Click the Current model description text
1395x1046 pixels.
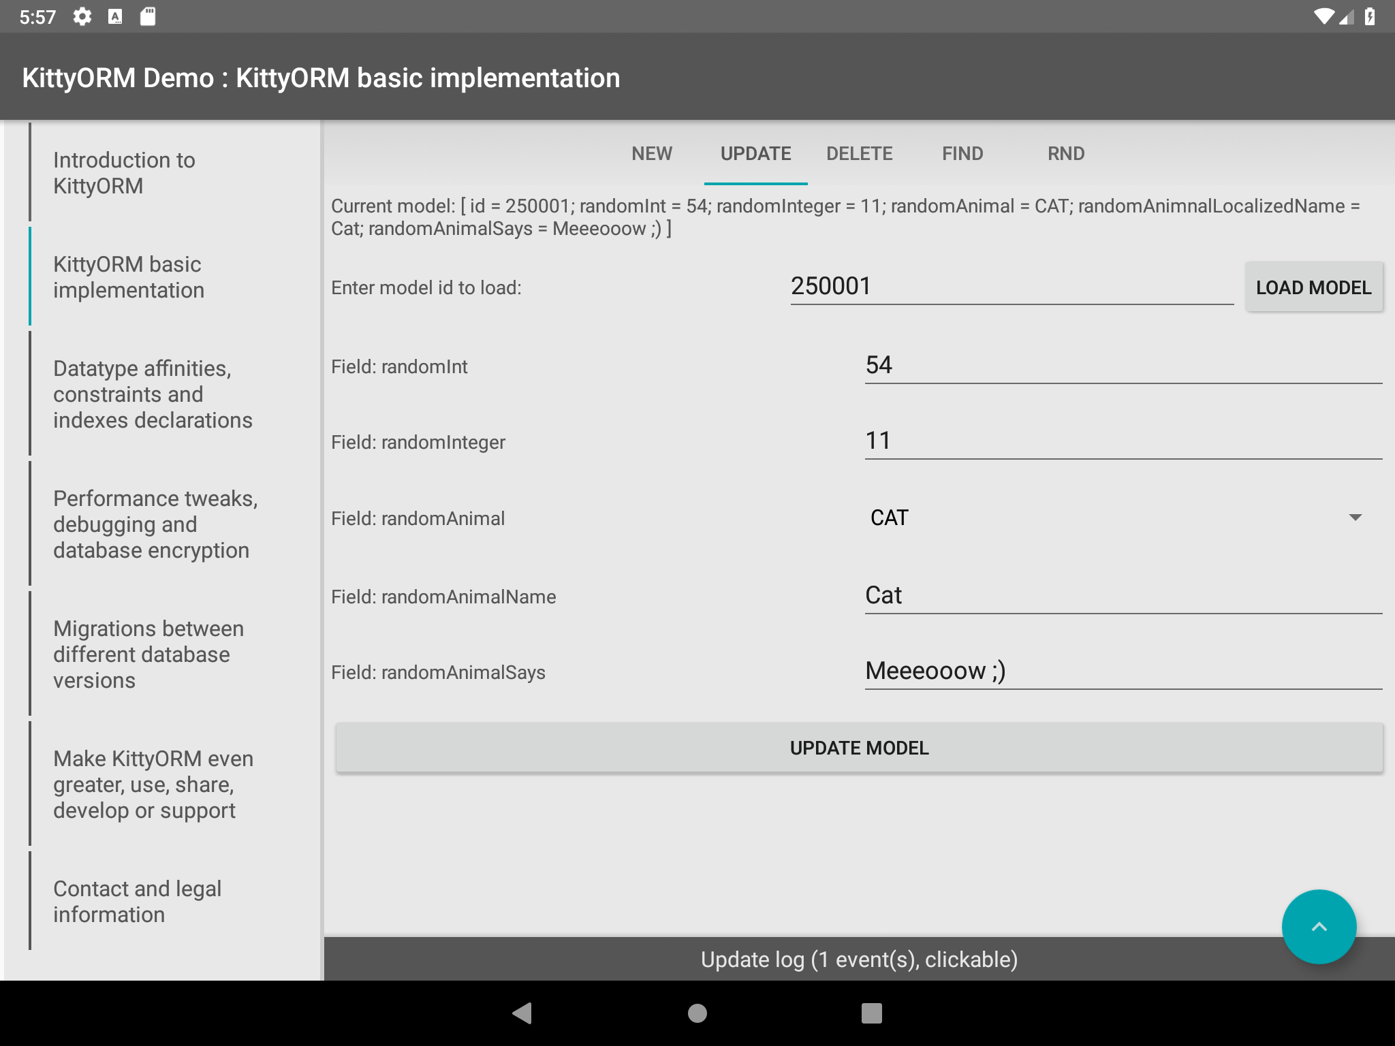coord(845,217)
